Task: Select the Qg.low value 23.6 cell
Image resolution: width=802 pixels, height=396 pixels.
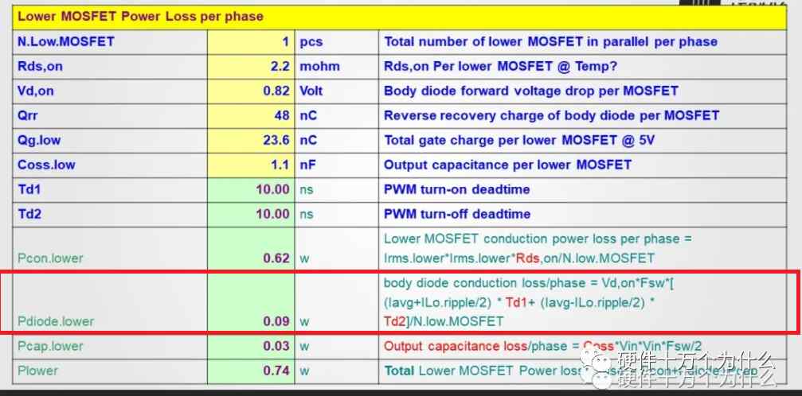Action: 251,140
